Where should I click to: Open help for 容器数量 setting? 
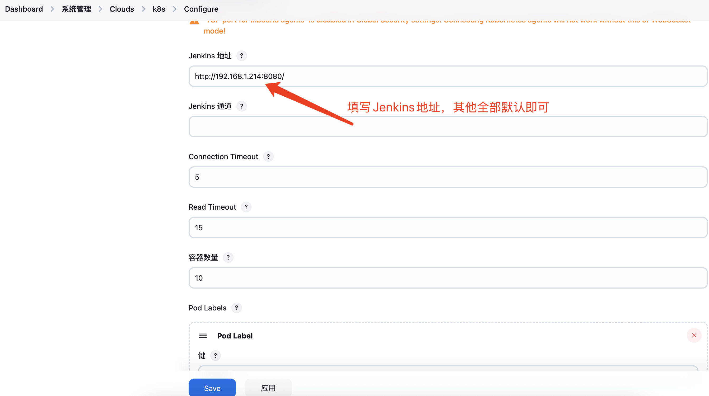click(x=228, y=257)
